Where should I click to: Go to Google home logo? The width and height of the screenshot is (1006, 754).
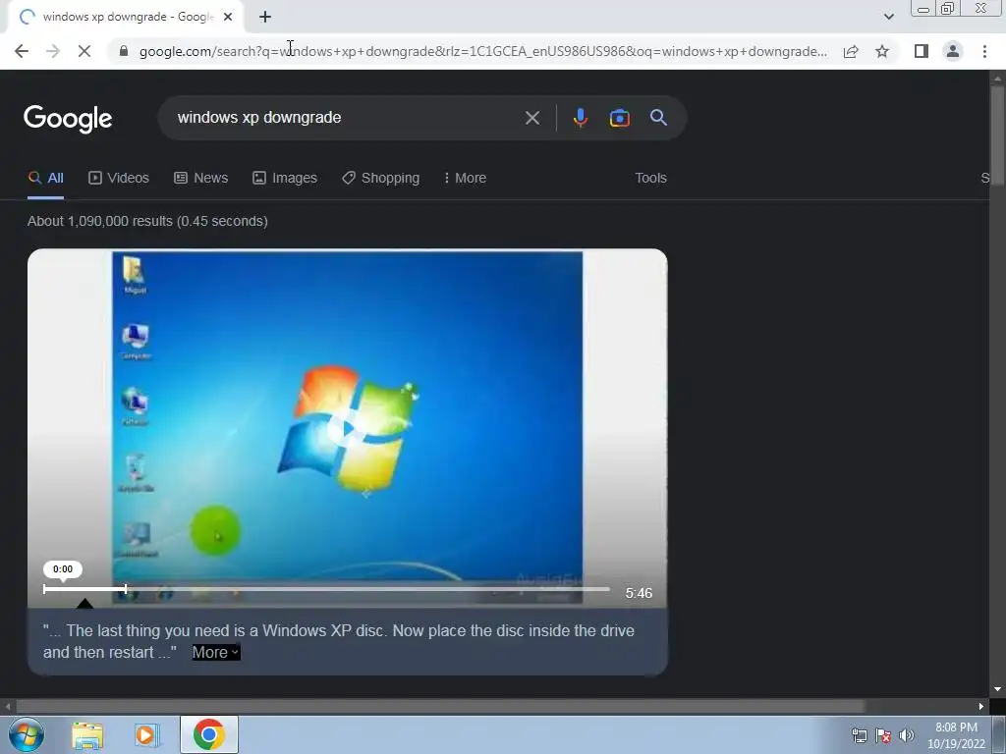(x=68, y=119)
